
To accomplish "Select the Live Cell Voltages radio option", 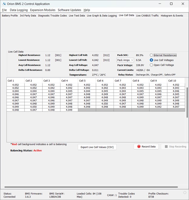I will click(x=151, y=60).
